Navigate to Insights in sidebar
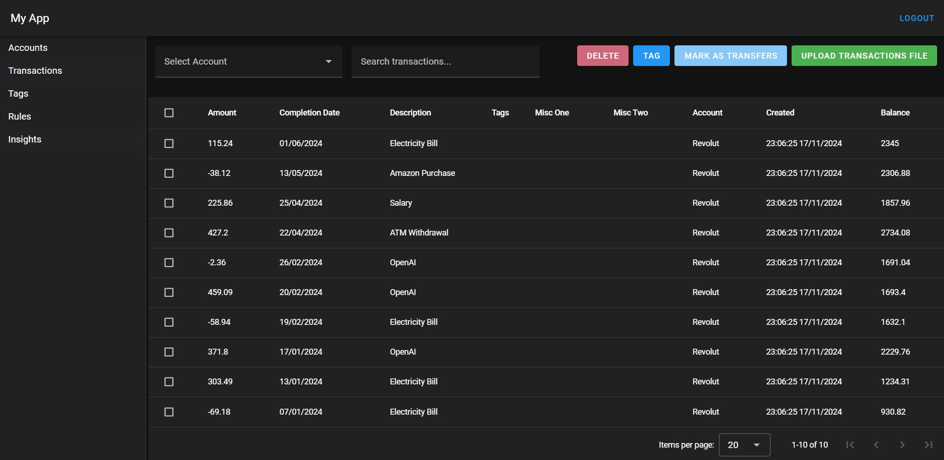The width and height of the screenshot is (944, 460). point(25,139)
